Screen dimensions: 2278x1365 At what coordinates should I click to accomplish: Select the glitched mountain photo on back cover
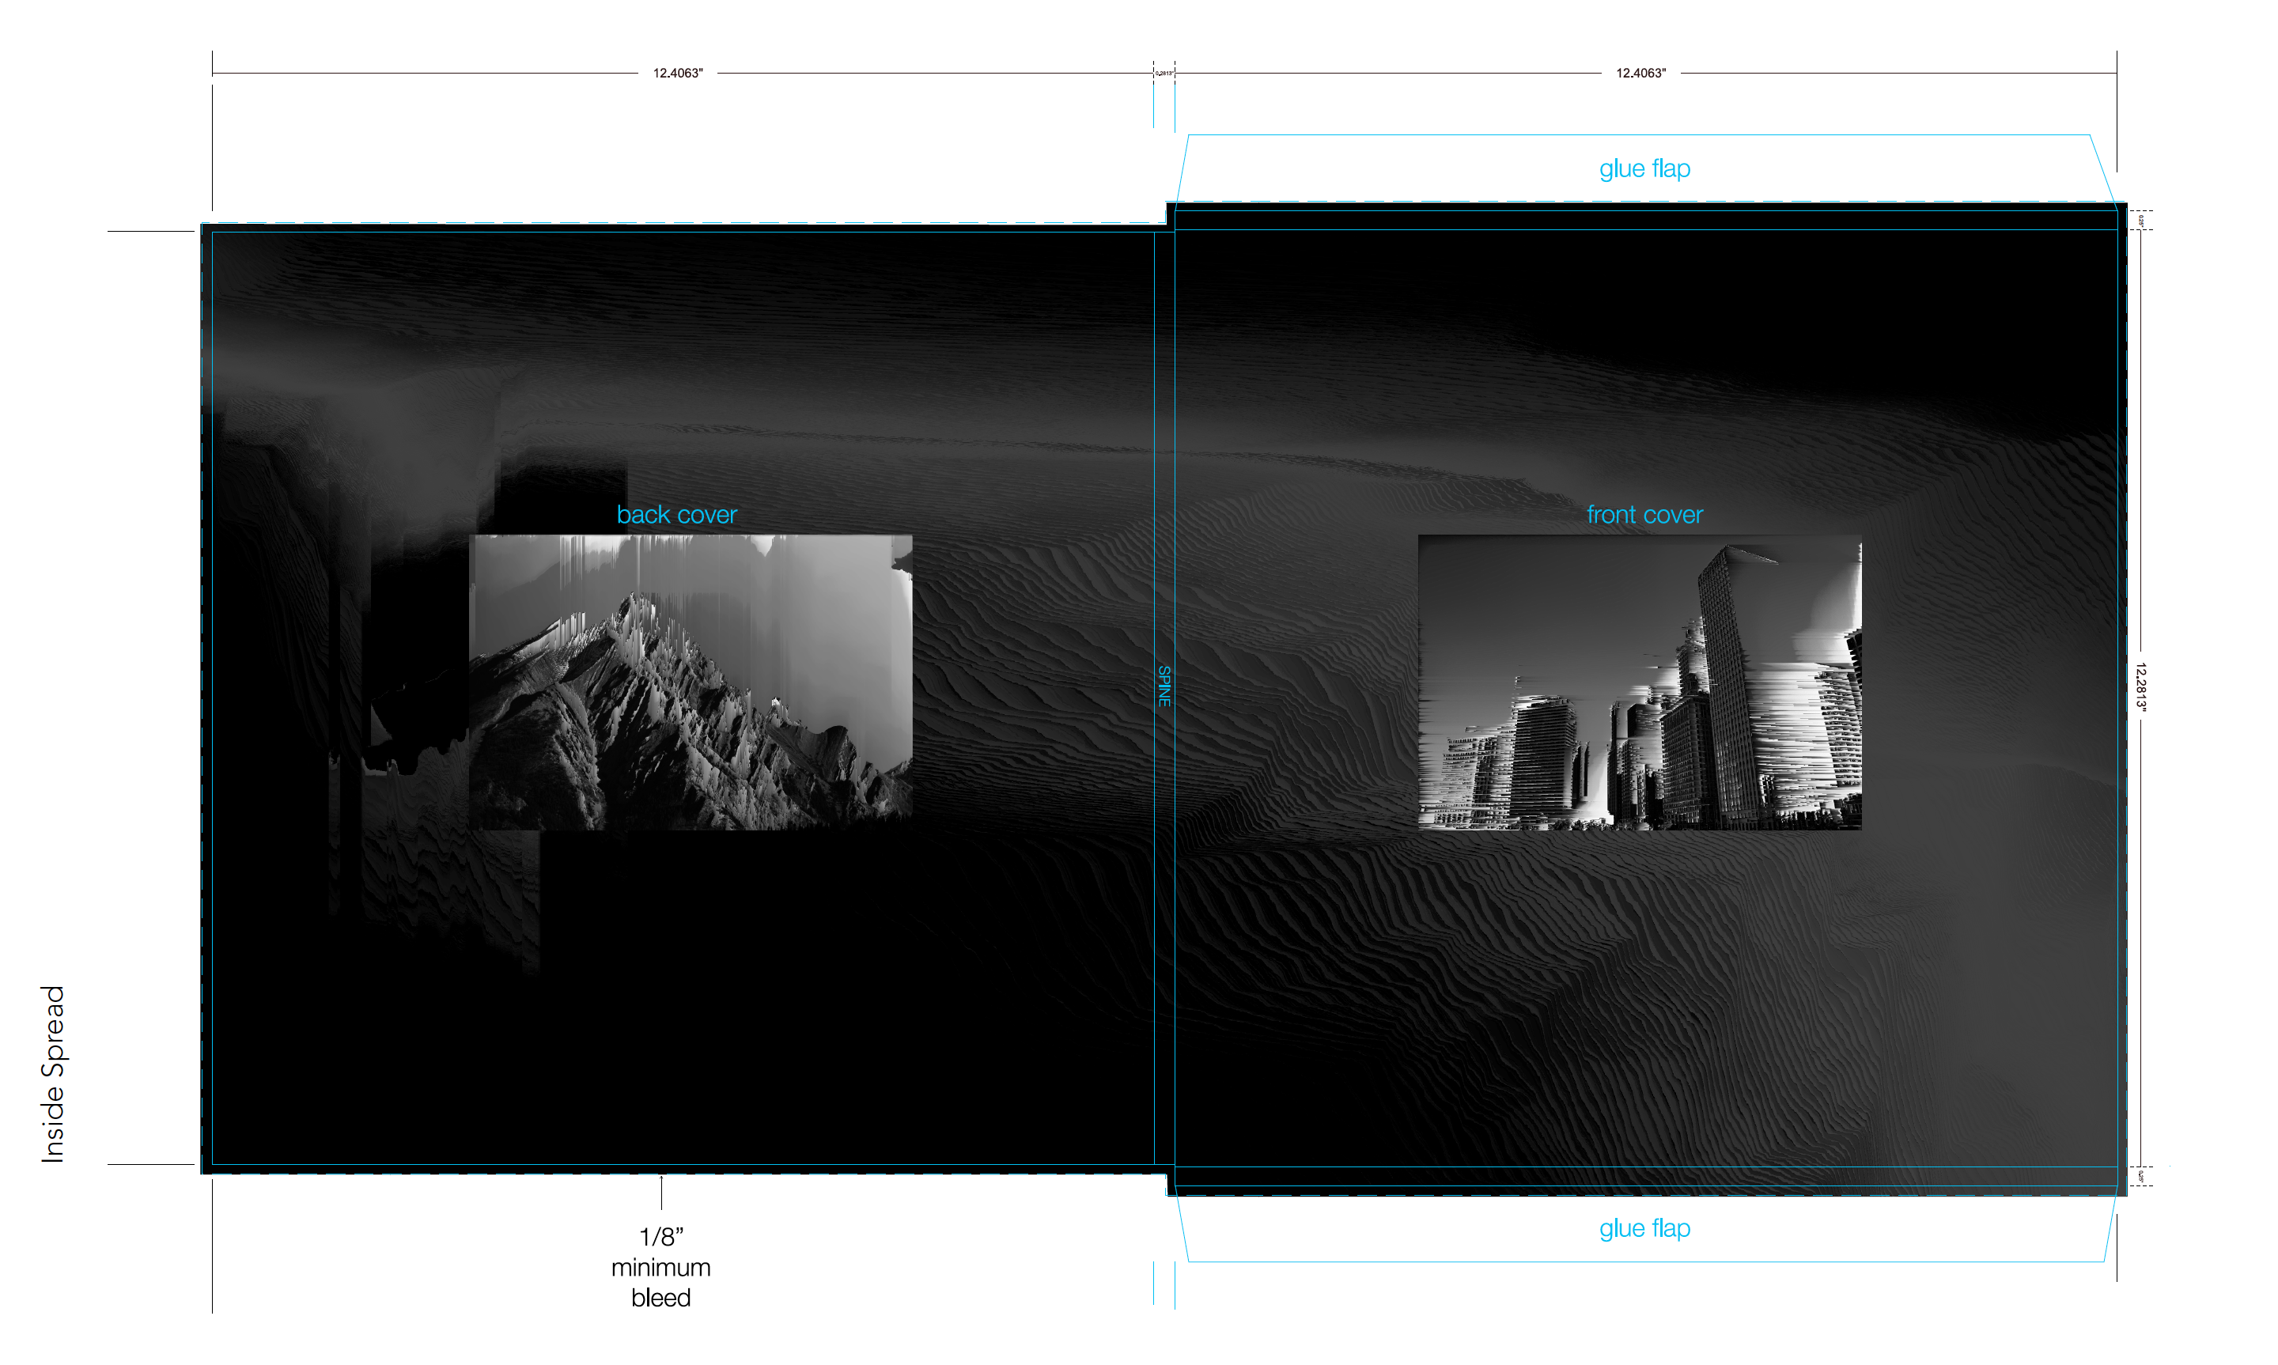coord(690,682)
